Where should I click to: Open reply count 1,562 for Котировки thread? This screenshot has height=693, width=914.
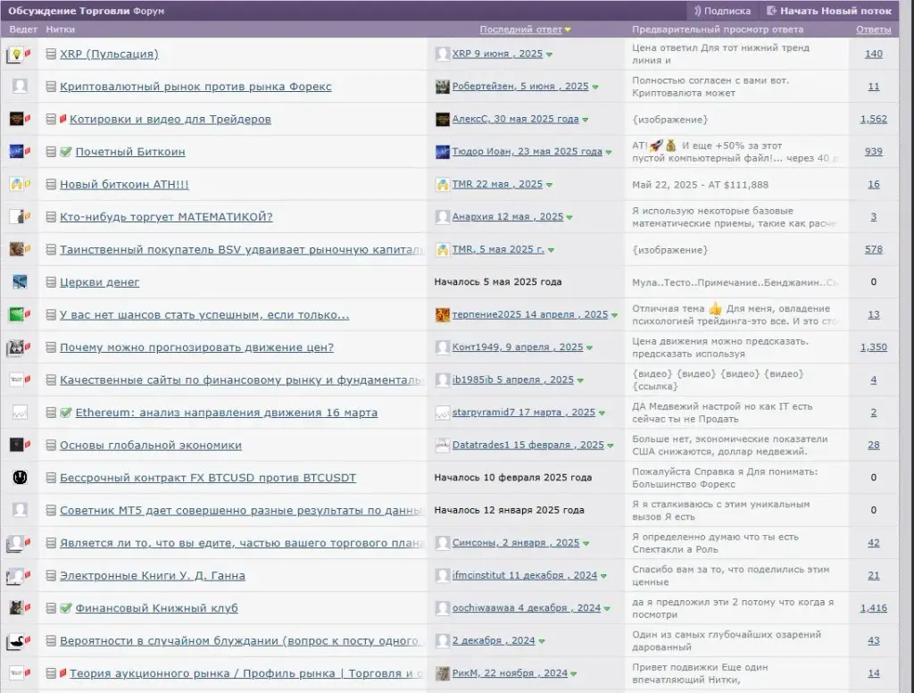[x=873, y=119]
